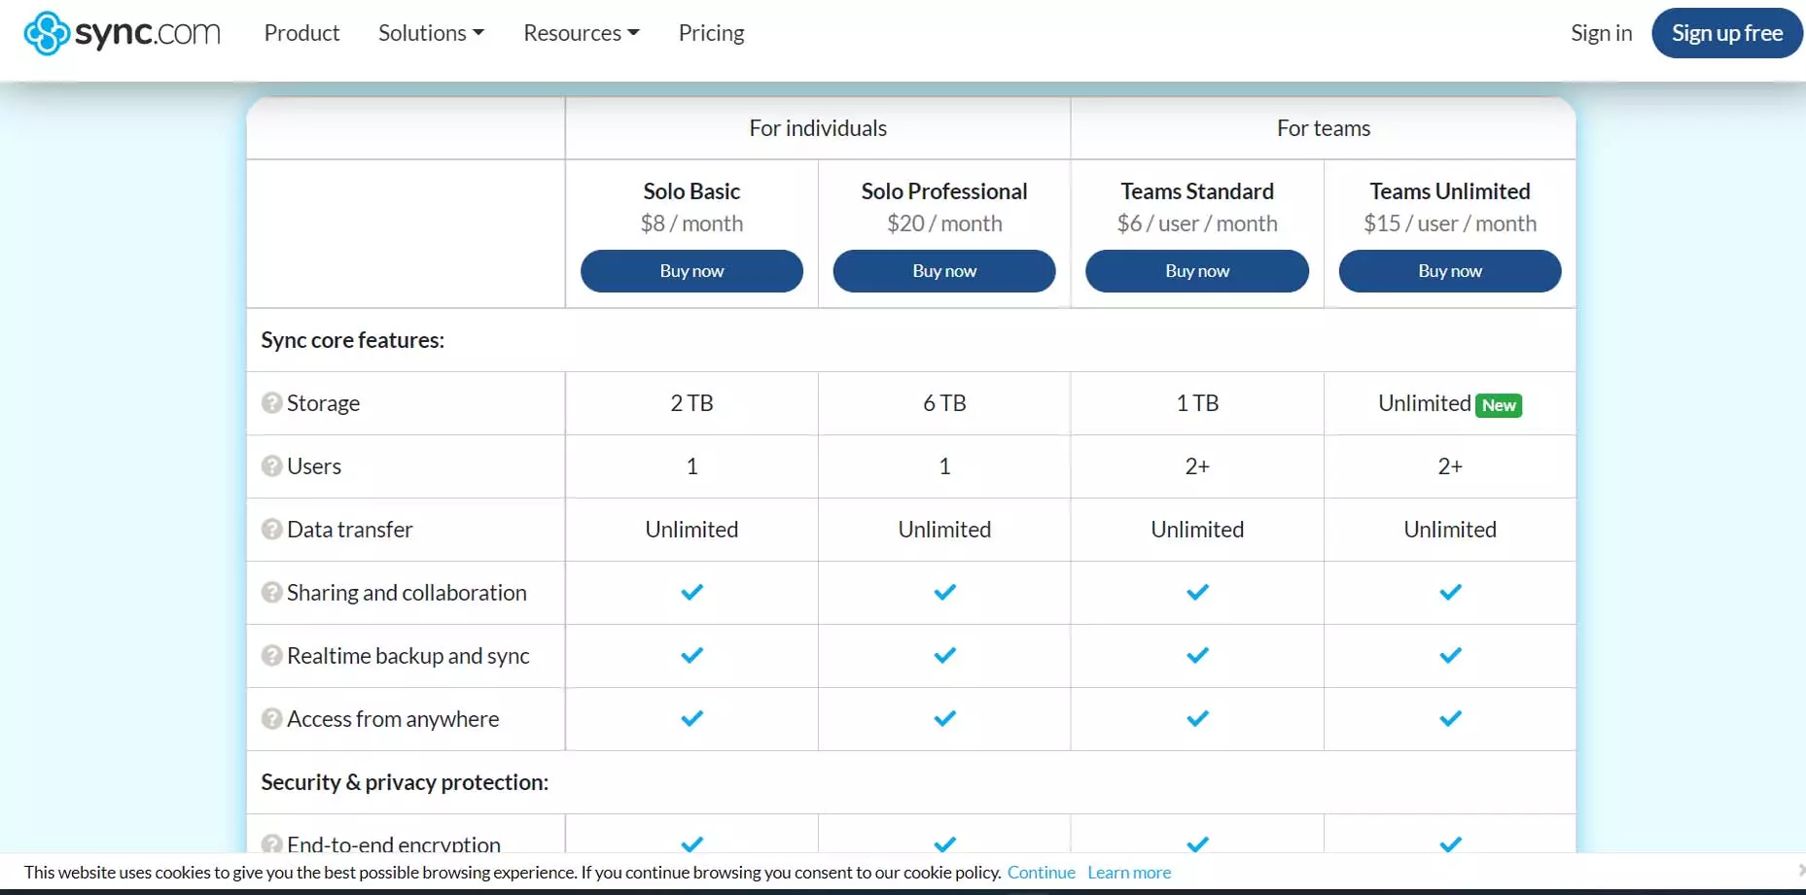Click the Teams Unlimited plan title
This screenshot has height=895, width=1806.
(1450, 191)
